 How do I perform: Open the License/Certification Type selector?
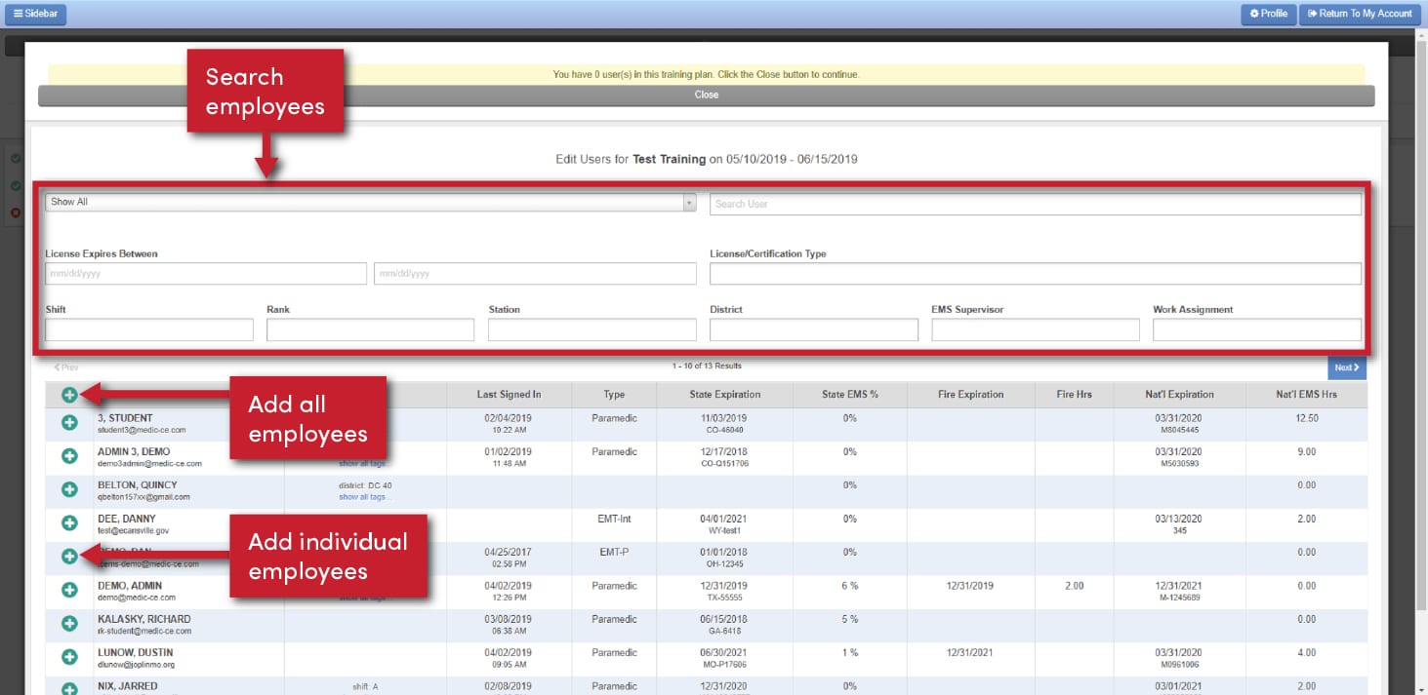click(x=1035, y=274)
